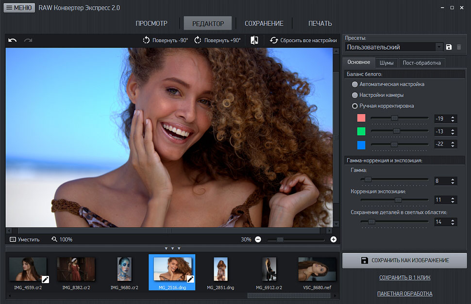Toggle before/after compare view icon
The width and height of the screenshot is (471, 304).
click(x=254, y=40)
